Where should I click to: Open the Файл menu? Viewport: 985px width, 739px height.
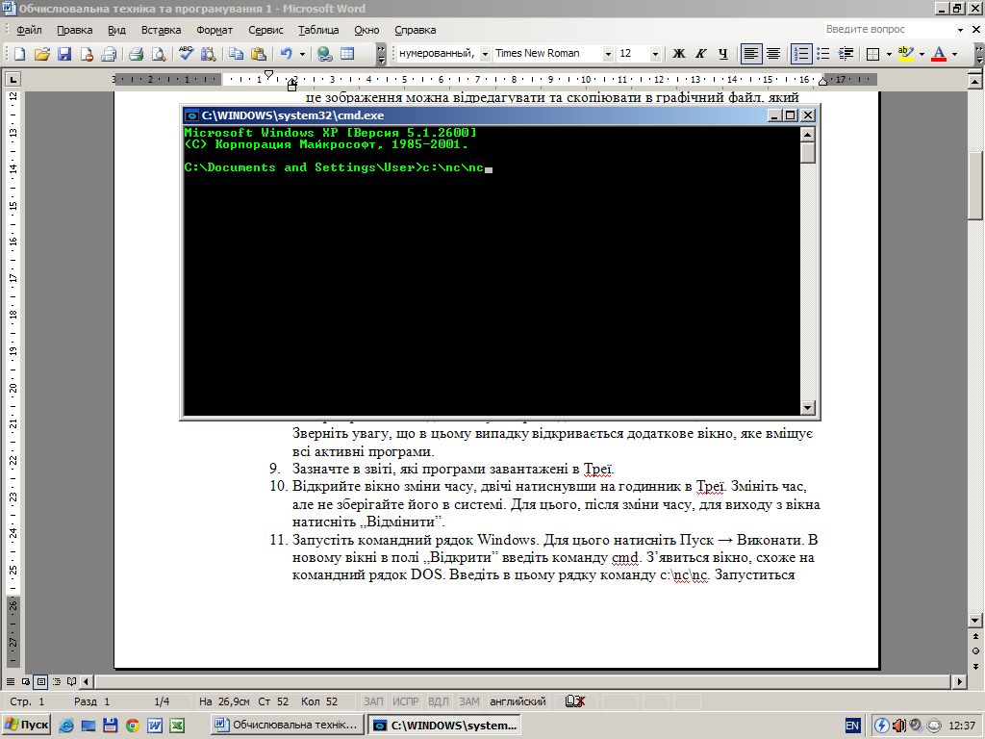tap(29, 30)
